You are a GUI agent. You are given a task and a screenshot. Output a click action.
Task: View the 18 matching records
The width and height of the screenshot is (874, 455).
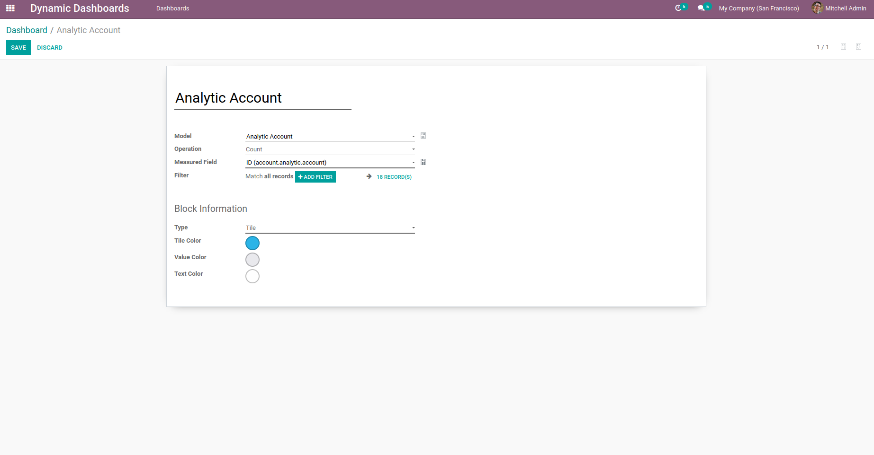click(394, 177)
